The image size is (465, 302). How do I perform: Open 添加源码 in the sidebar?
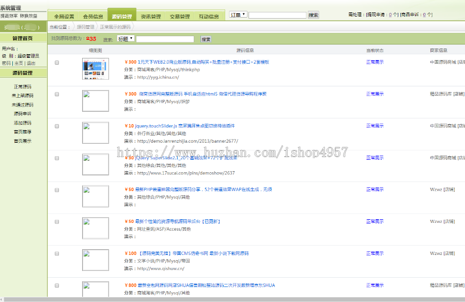click(23, 123)
